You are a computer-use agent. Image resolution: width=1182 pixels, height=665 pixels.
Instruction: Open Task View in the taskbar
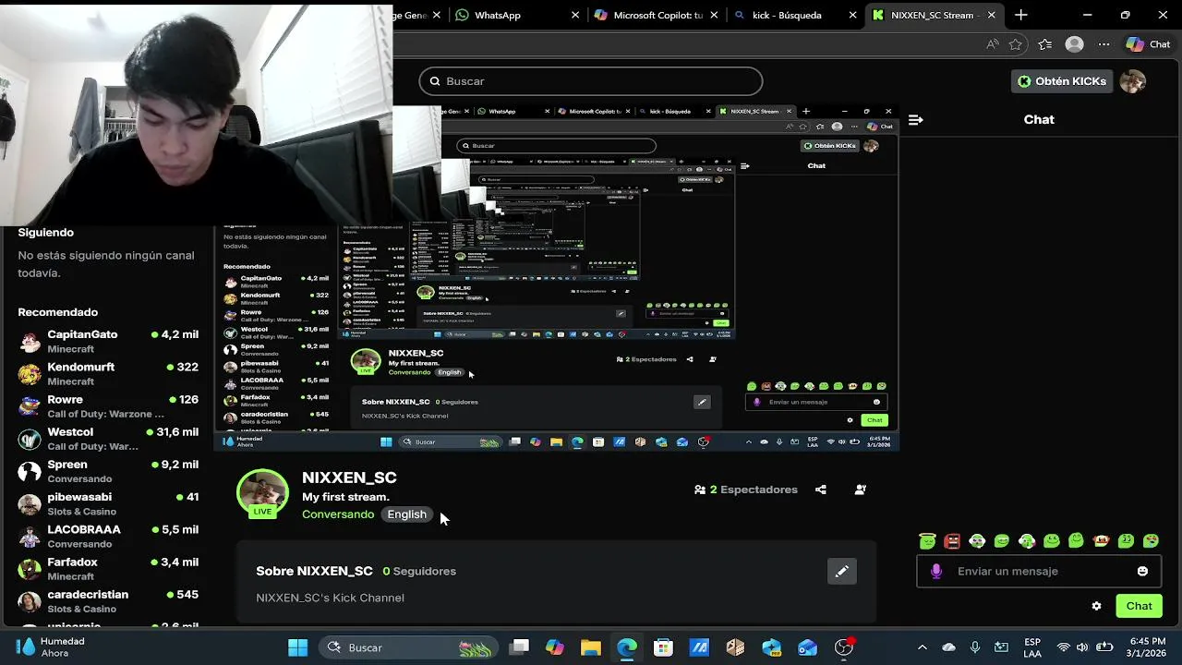(519, 647)
